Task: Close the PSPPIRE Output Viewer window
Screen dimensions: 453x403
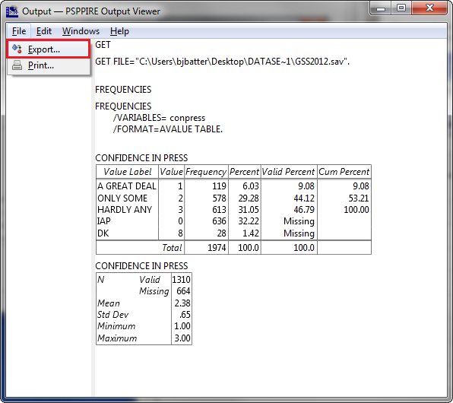Action: coord(429,8)
